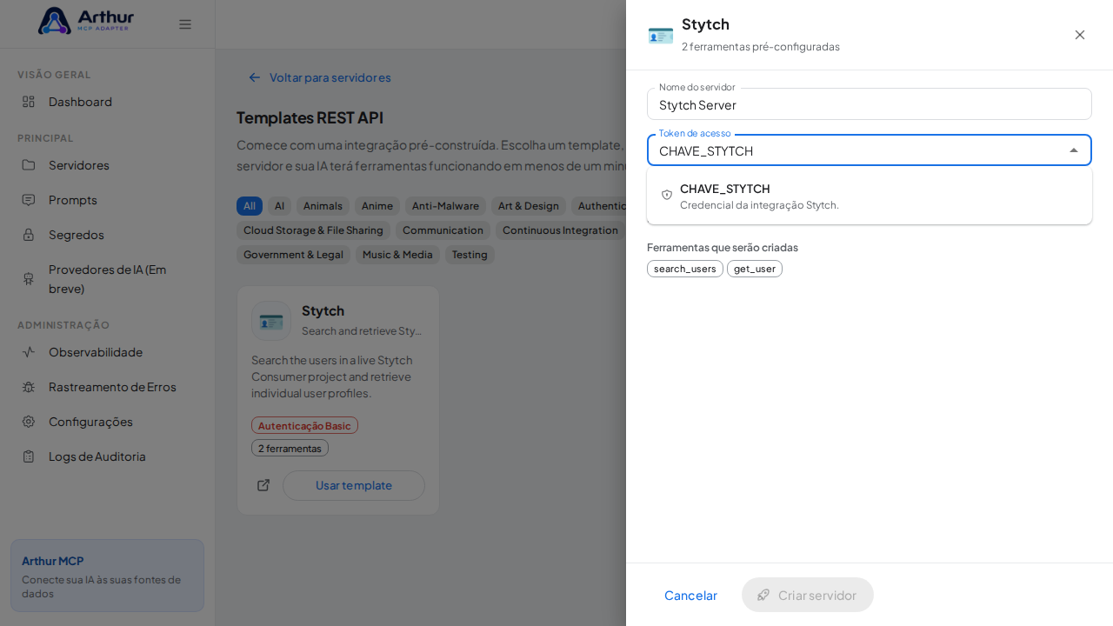The width and height of the screenshot is (1113, 626).
Task: Click the Observabilidade pulse icon
Action: click(29, 352)
